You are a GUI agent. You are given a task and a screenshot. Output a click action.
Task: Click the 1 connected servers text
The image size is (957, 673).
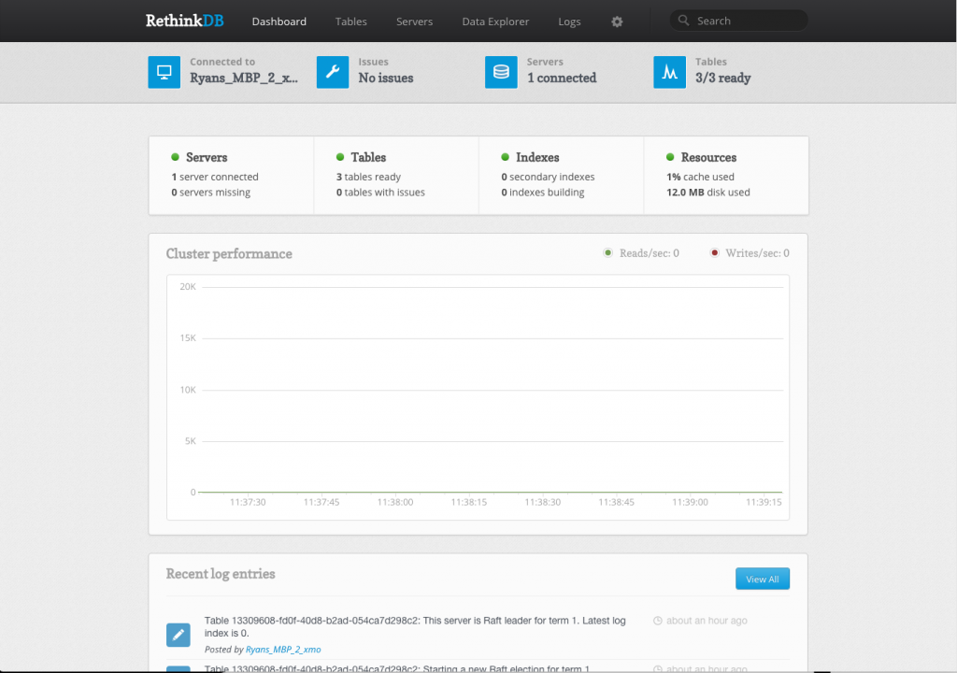click(562, 79)
